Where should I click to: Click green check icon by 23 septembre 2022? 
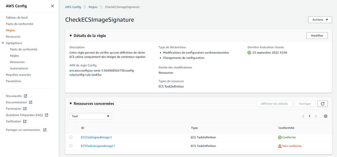tap(249, 53)
